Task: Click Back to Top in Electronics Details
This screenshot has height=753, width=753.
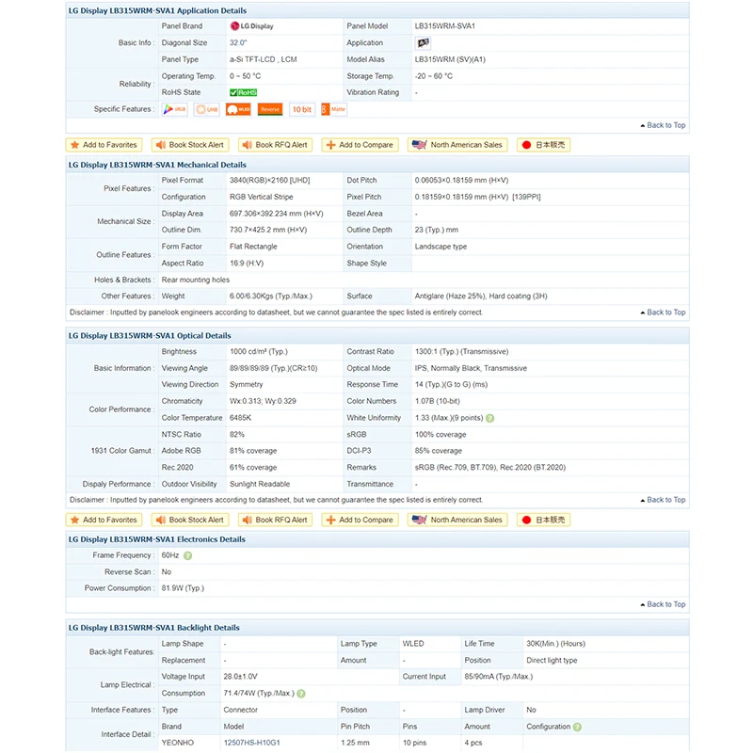Action: pos(664,604)
